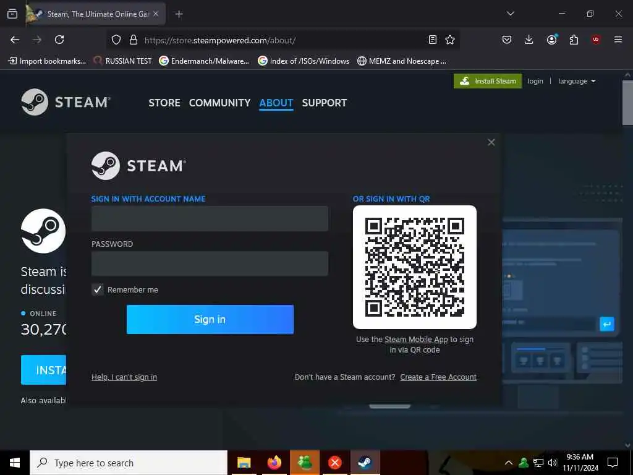Click the volume speaker tray icon
Screen dimensions: 633x475
[553, 463]
